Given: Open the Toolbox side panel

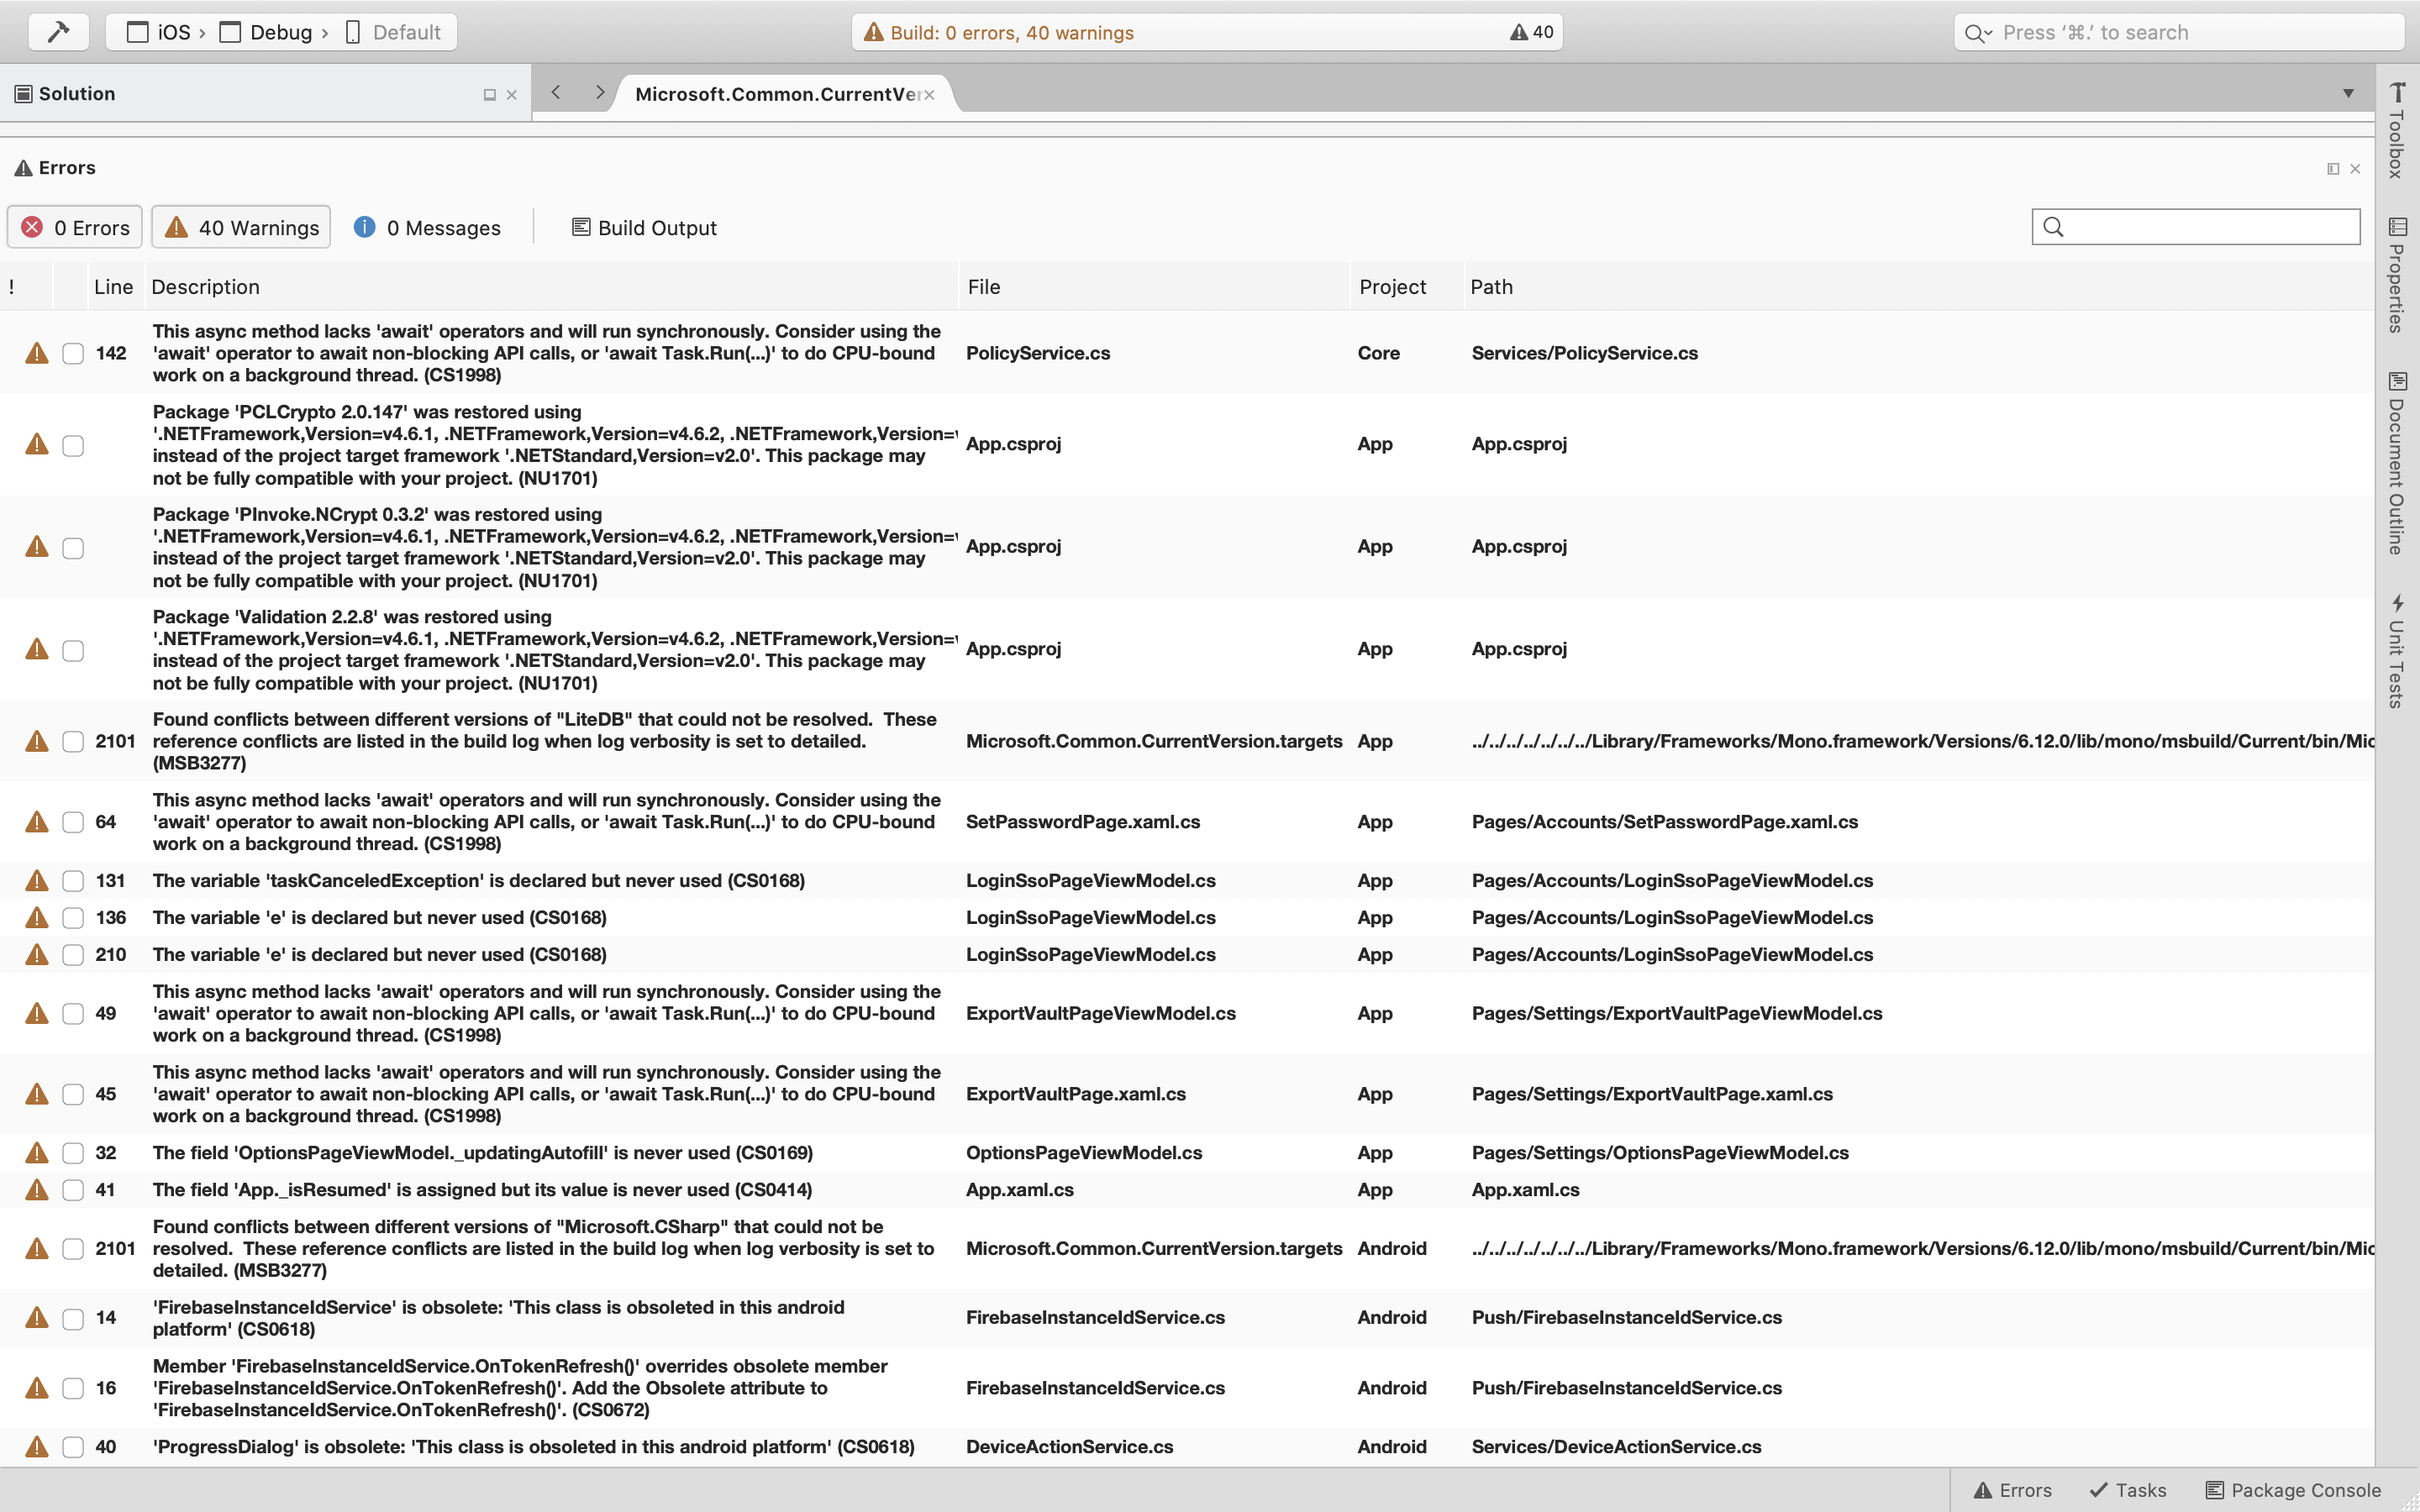Looking at the screenshot, I should [x=2397, y=130].
